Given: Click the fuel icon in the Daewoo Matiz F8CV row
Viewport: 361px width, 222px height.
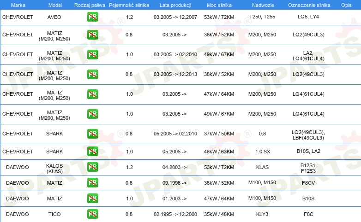Looking at the screenshot, I should [x=92, y=183].
